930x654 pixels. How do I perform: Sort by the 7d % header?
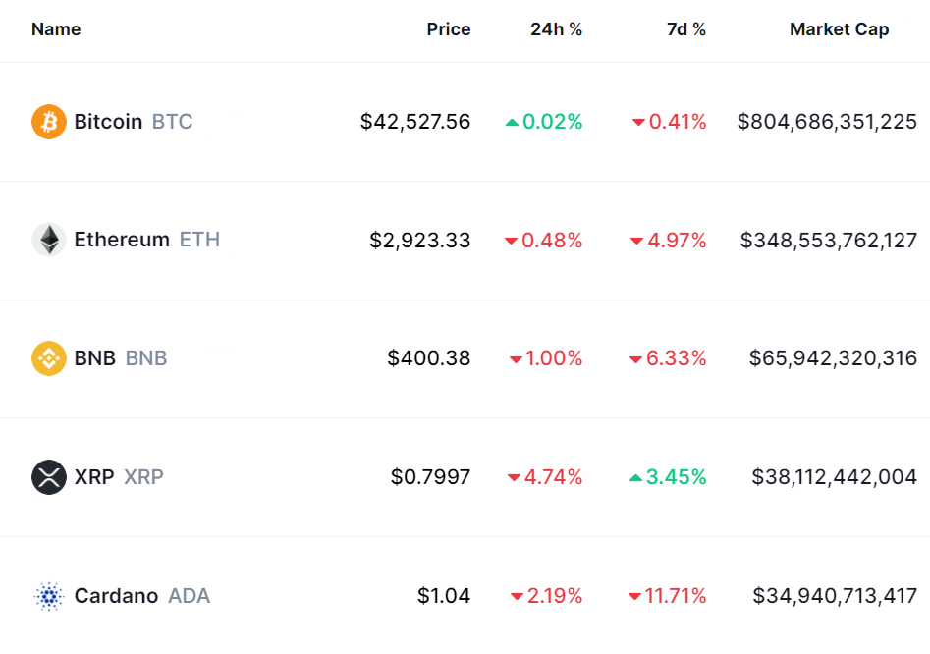tap(685, 29)
